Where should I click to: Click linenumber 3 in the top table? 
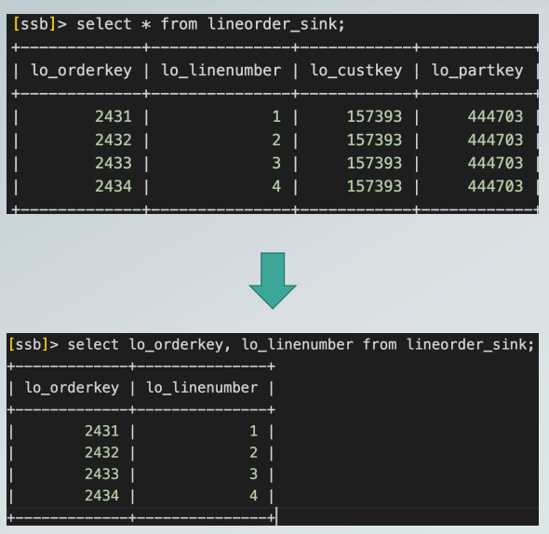tap(276, 163)
